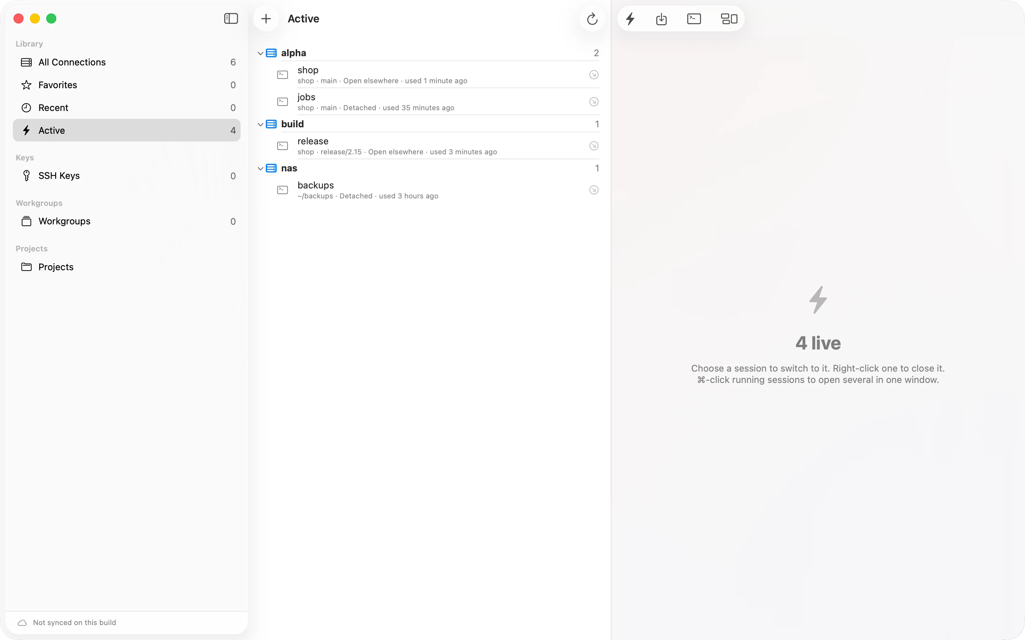Viewport: 1025px width, 640px height.
Task: Collapse the nas host group
Action: (x=261, y=169)
